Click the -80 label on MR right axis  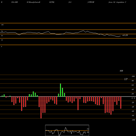[133, 116]
